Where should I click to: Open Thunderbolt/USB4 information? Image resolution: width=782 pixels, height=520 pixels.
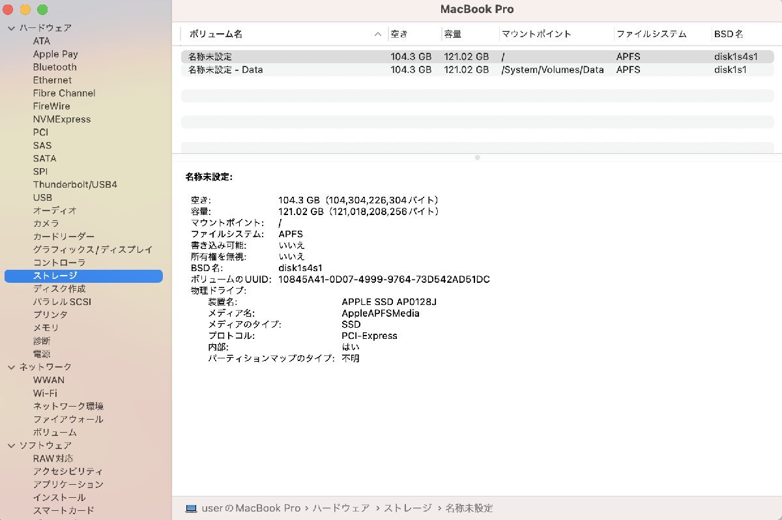(75, 184)
